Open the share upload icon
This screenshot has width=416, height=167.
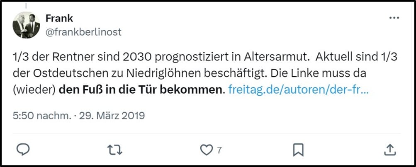(389, 150)
